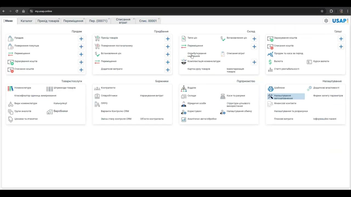Click plus next to Прихід товарів

[x=168, y=39]
